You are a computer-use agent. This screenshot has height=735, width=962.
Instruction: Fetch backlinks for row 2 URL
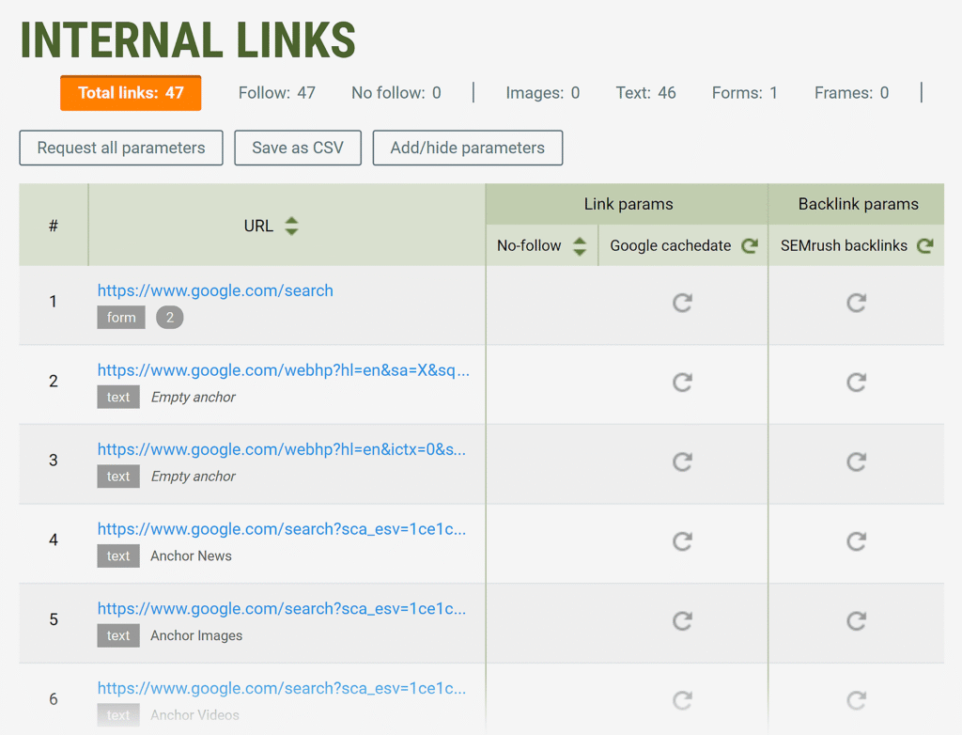856,383
